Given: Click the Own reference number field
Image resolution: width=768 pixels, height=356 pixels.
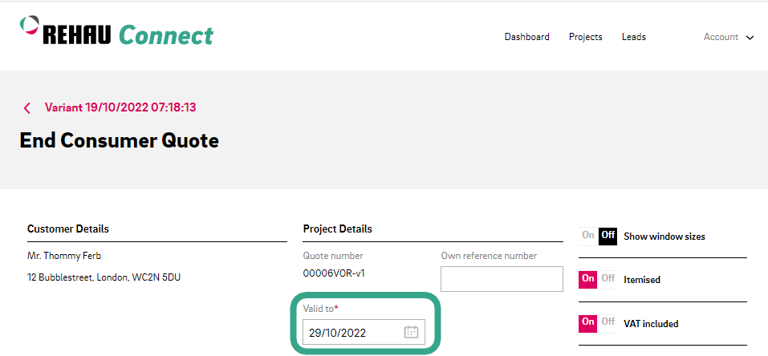Looking at the screenshot, I should tap(502, 279).
